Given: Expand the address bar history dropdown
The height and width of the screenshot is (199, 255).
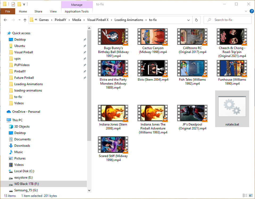Looking at the screenshot, I should (x=189, y=20).
